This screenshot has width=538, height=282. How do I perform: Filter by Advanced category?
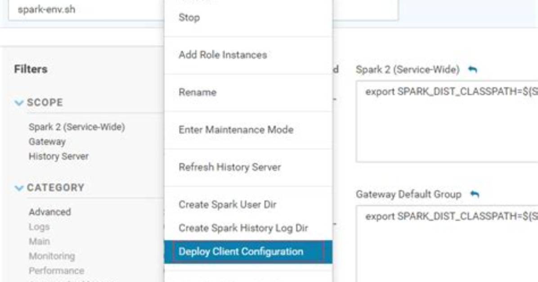tap(50, 212)
